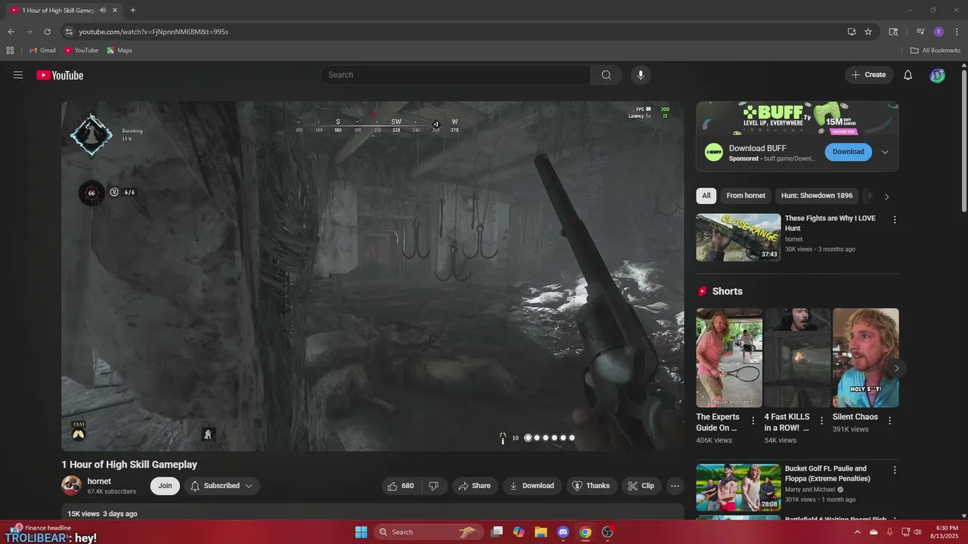
Task: Show next Shorts with arrow
Action: pyautogui.click(x=896, y=369)
